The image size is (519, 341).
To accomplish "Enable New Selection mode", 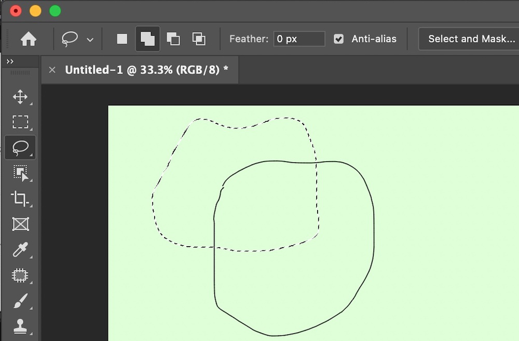I will tap(122, 39).
